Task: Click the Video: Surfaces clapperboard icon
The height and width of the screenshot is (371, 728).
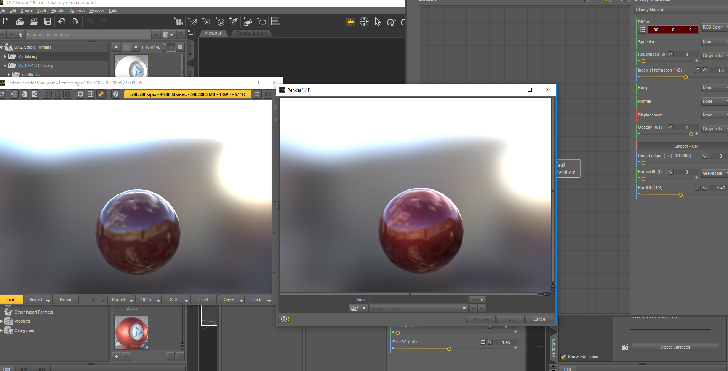Action: [x=625, y=347]
